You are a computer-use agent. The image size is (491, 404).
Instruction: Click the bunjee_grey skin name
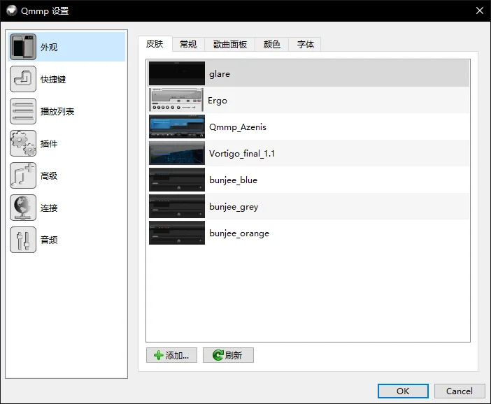click(x=234, y=207)
